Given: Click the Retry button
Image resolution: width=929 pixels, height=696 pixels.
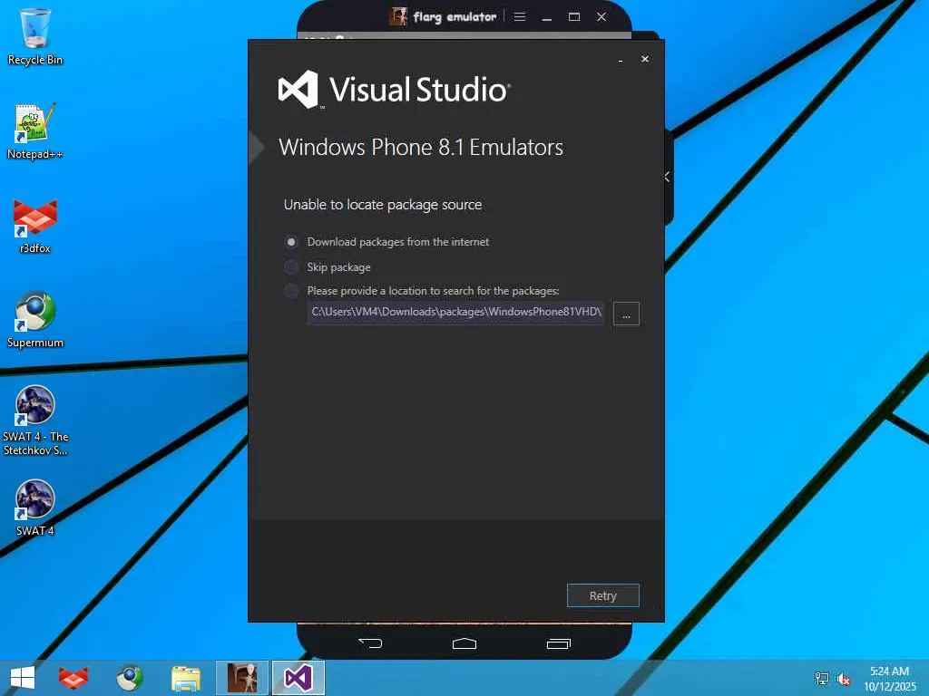Looking at the screenshot, I should click(603, 596).
